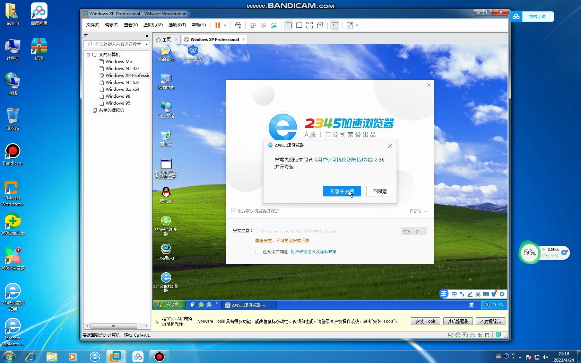Image resolution: width=581 pixels, height=363 pixels.
Task: Collapse the 自定义 options expander
Action: [419, 211]
